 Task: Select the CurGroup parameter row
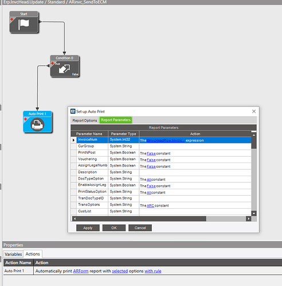tap(161, 146)
